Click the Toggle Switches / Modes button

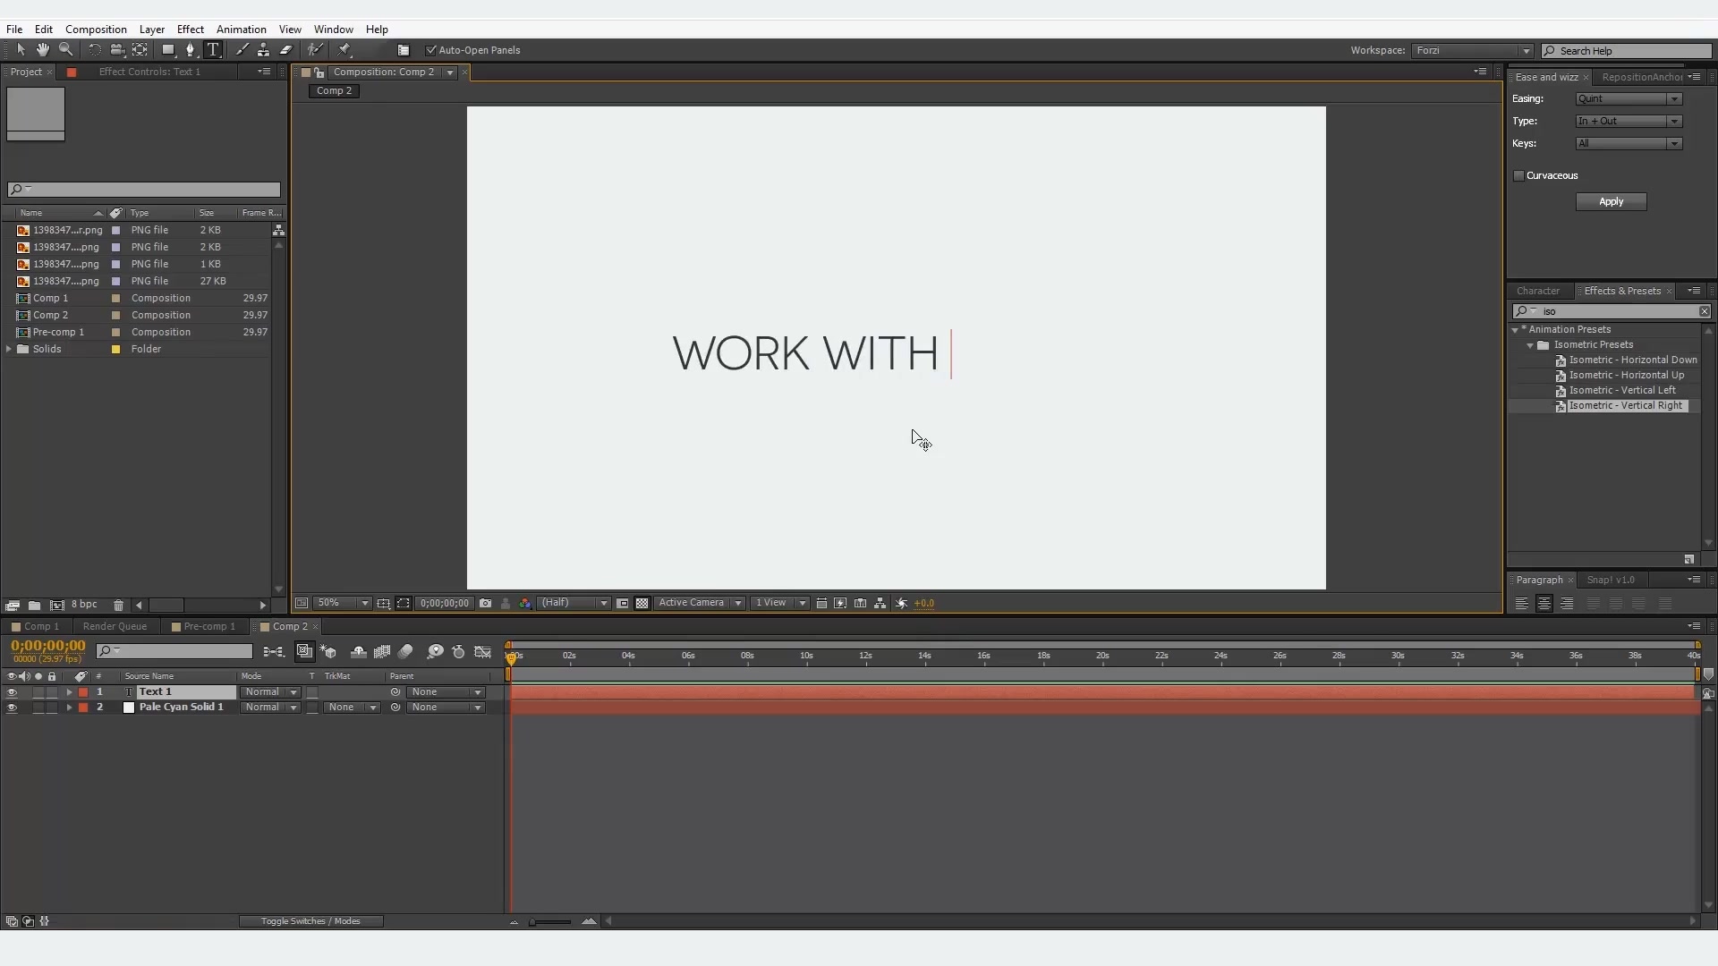point(310,921)
